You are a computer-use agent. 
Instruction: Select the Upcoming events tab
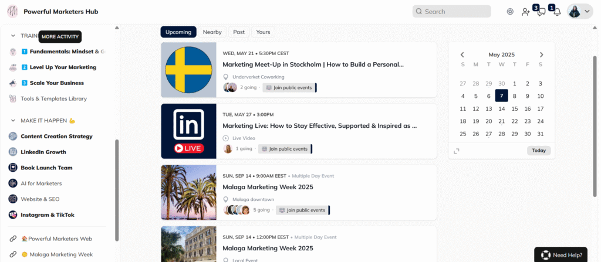pos(178,32)
